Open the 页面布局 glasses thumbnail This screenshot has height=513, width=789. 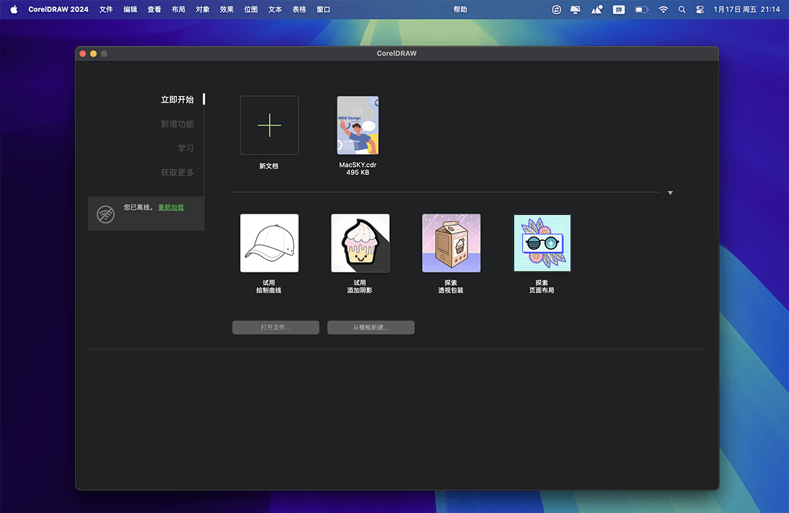pos(542,243)
